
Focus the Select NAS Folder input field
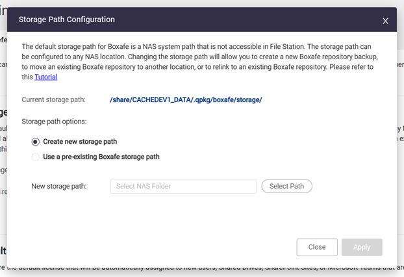183,187
